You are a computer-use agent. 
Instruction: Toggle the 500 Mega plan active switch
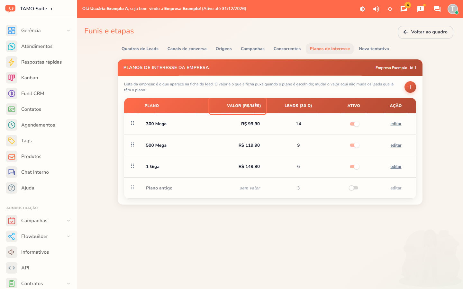tap(354, 145)
